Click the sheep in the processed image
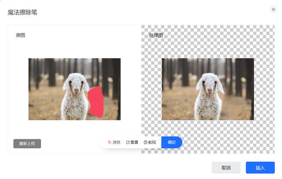Image resolution: width=282 pixels, height=179 pixels. coord(209,97)
